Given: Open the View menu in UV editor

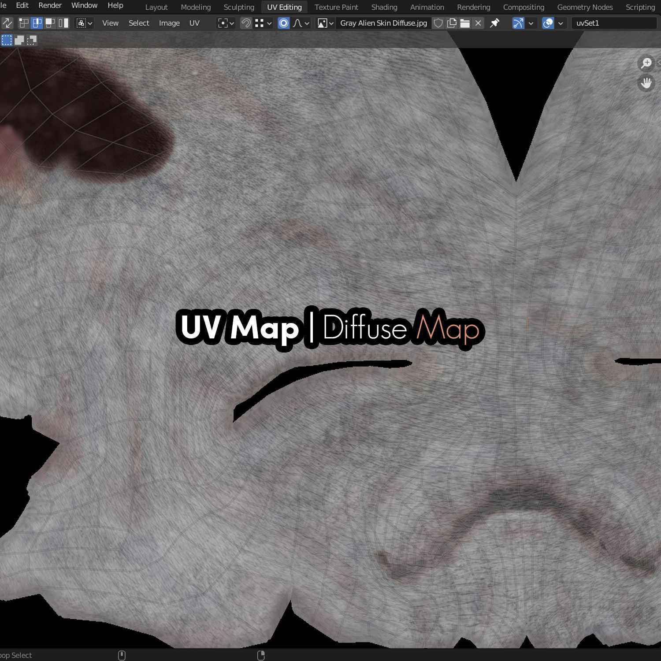Looking at the screenshot, I should [110, 23].
